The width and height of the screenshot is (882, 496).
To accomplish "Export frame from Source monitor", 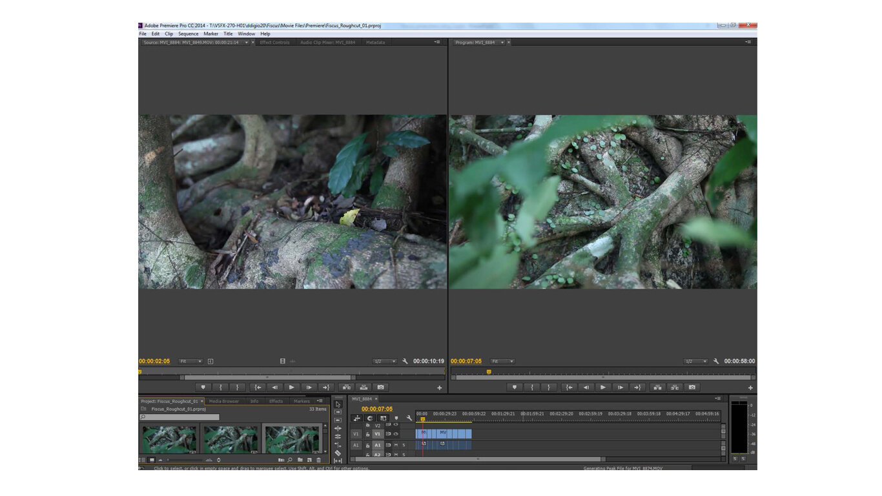I will tap(381, 387).
